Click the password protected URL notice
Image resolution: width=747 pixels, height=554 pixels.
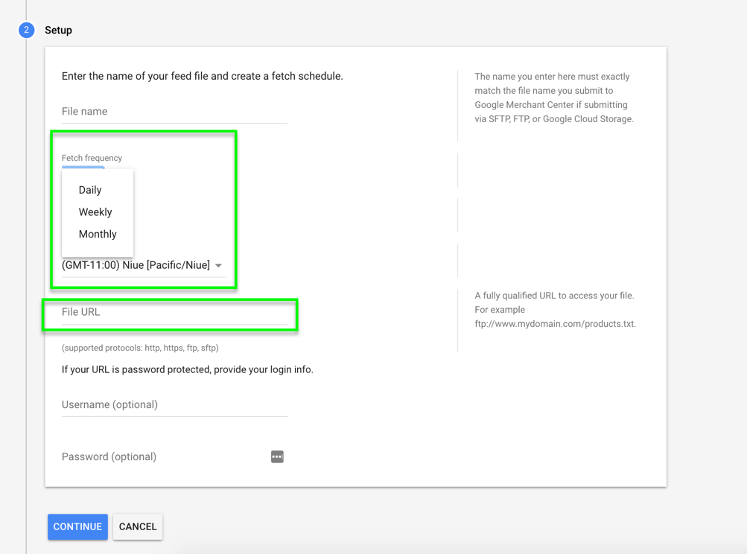click(x=188, y=369)
